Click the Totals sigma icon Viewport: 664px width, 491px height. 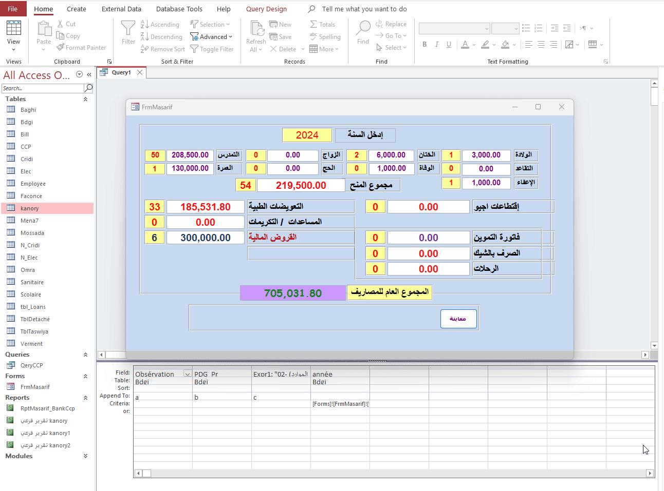tap(313, 24)
